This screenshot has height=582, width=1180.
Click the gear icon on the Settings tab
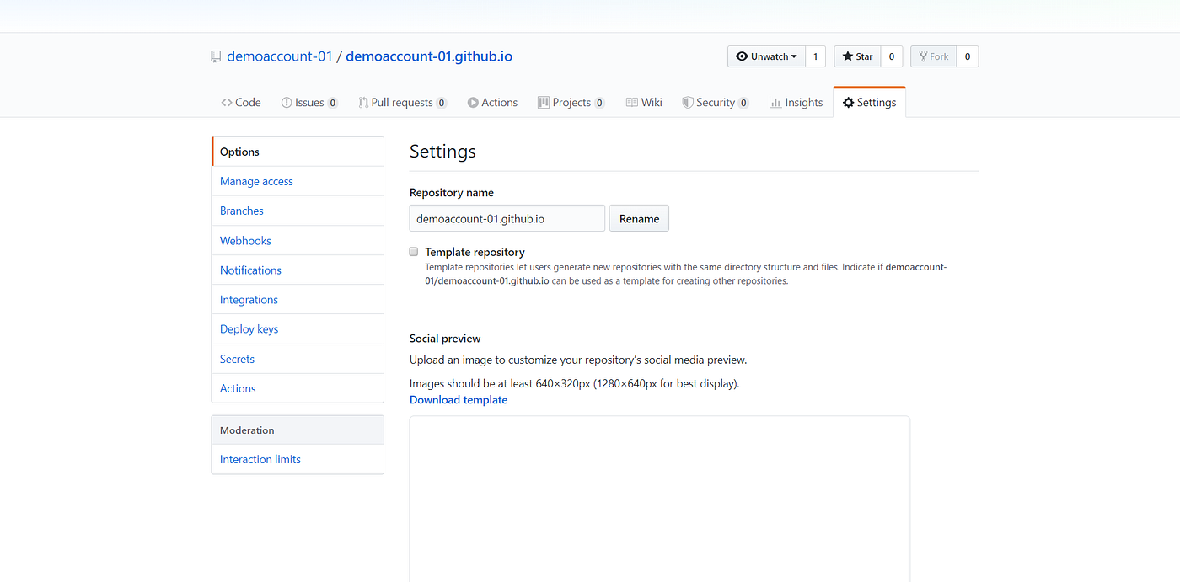849,101
